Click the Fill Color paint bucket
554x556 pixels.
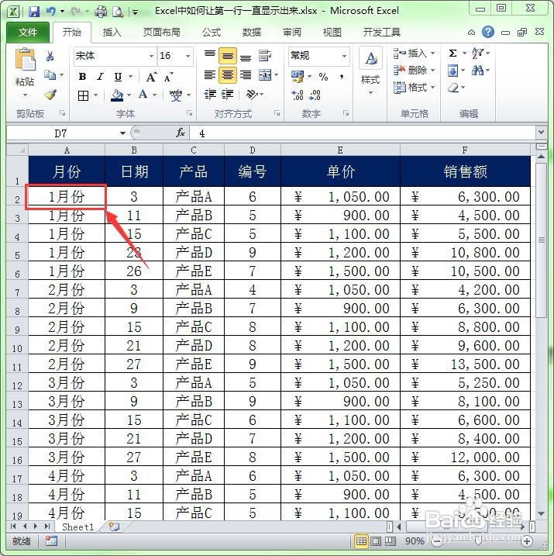point(117,95)
